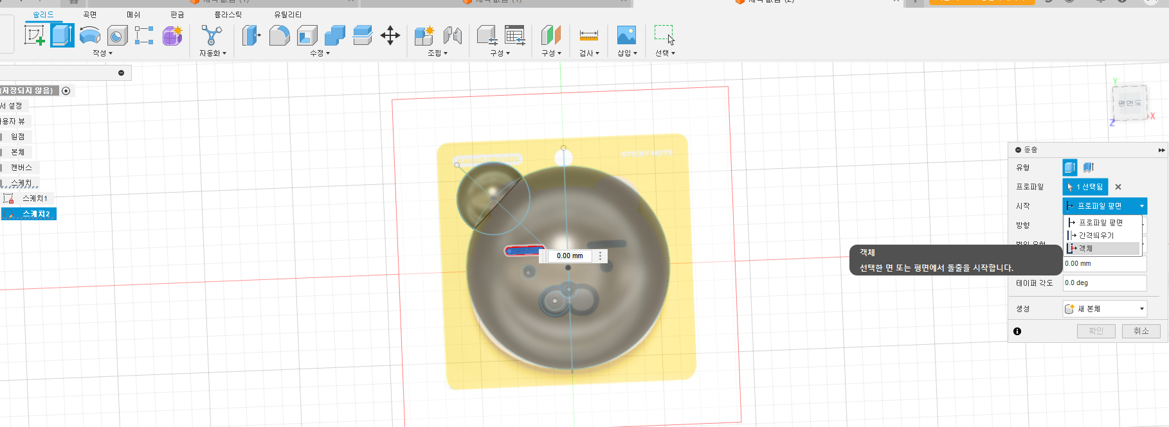Select the Create Sketch tool icon
Screen dimensions: 1169x427
(34, 35)
